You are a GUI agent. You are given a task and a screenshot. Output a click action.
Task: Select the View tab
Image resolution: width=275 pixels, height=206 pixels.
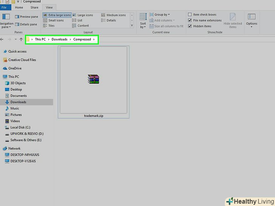tap(49, 8)
